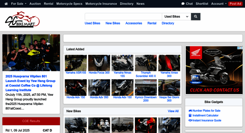Click the magnifier search button

pos(195,17)
